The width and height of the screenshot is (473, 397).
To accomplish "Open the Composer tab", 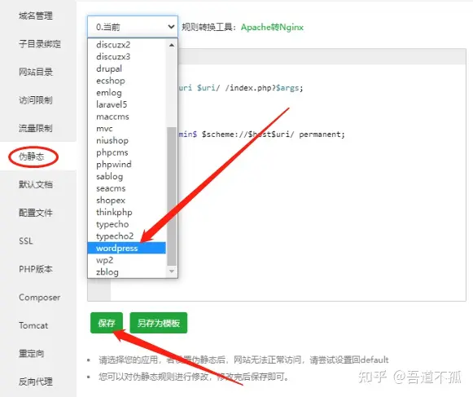I will pos(40,298).
